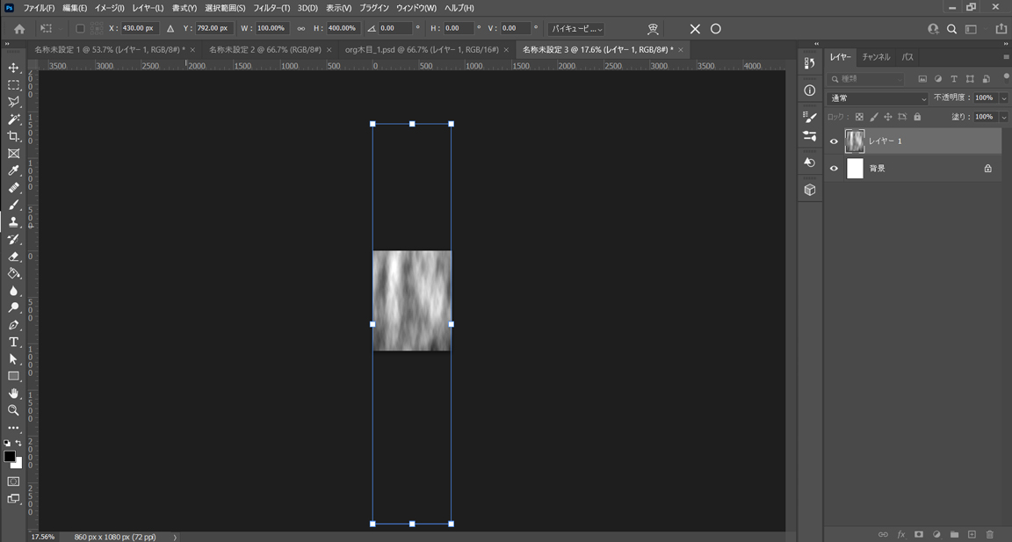Viewport: 1012px width, 542px height.
Task: Select the Zoom tool in toolbar
Action: point(13,410)
